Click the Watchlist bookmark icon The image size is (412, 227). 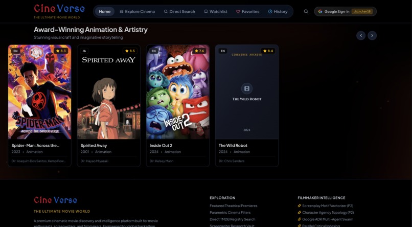click(x=206, y=12)
